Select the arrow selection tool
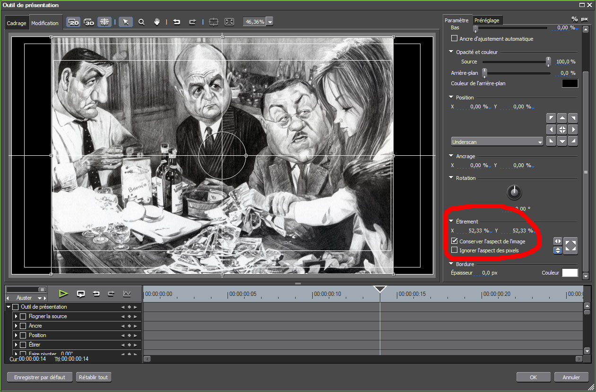Viewport: 596px width, 392px height. click(125, 22)
